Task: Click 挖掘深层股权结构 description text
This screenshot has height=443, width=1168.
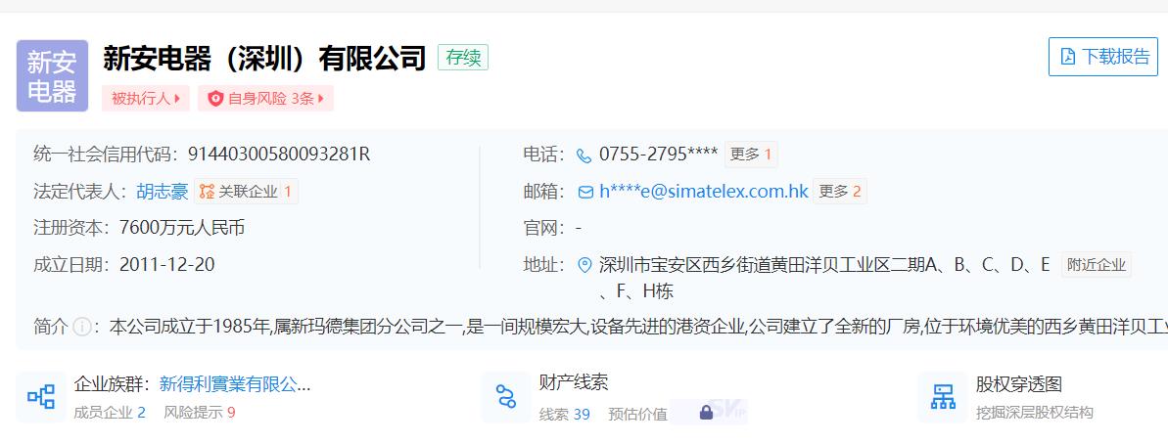Action: click(1035, 413)
